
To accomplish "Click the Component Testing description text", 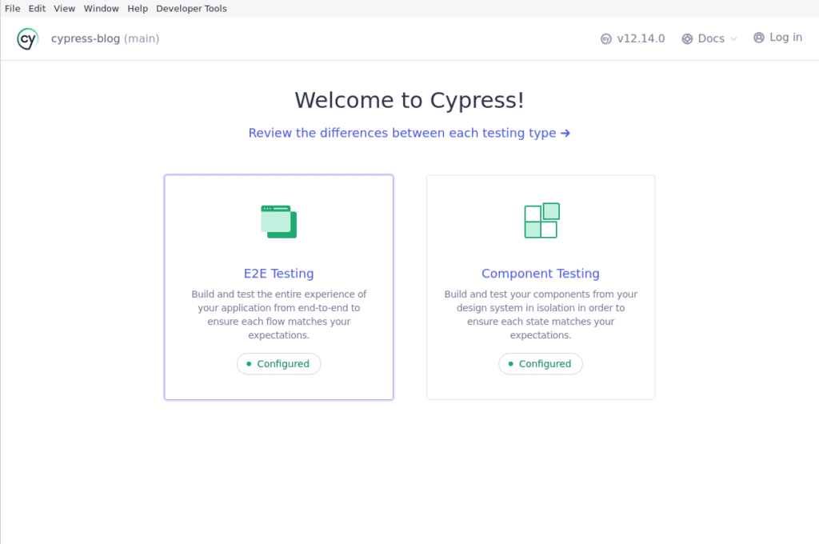I will point(541,314).
